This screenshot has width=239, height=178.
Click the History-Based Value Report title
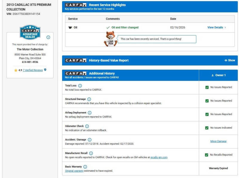click(x=109, y=61)
